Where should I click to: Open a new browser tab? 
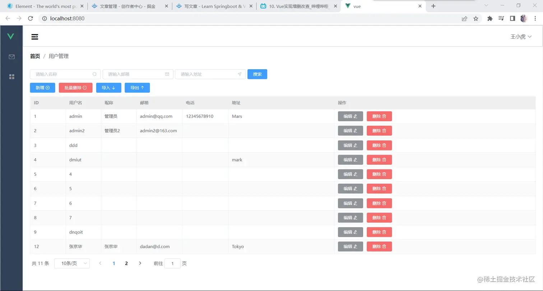click(x=433, y=6)
